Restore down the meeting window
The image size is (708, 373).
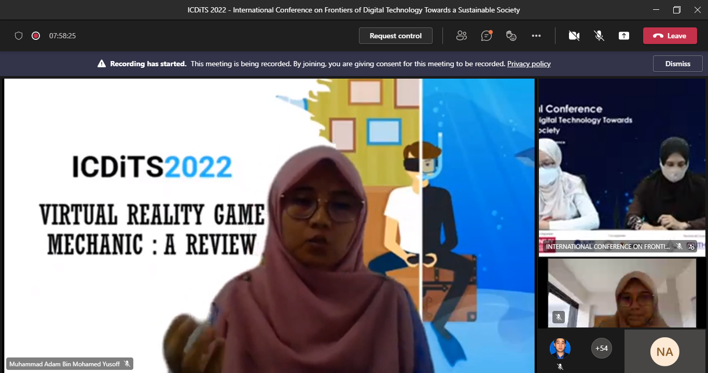pos(676,10)
